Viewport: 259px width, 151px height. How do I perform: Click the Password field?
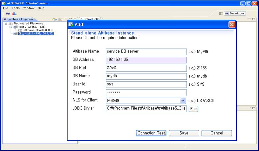(146, 93)
